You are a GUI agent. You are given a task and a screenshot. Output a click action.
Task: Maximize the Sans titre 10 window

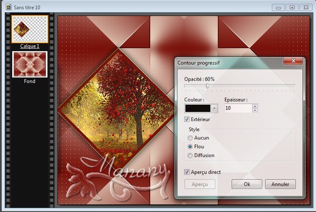pos(292,8)
